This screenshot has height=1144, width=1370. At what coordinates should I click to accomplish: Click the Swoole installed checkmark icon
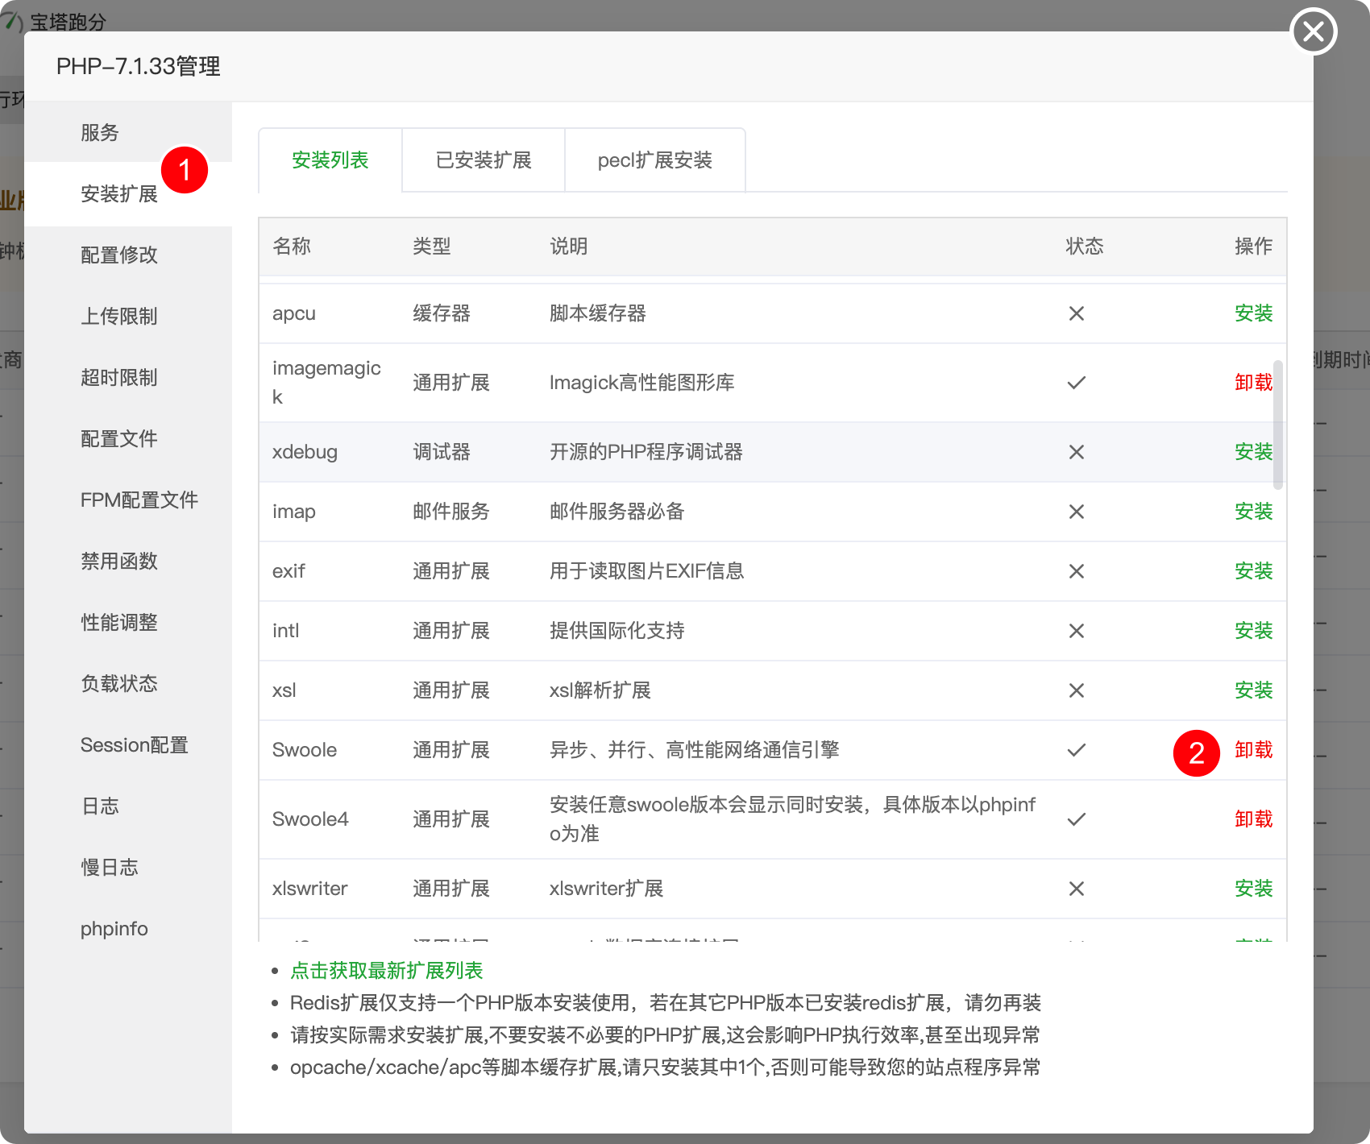coord(1076,750)
